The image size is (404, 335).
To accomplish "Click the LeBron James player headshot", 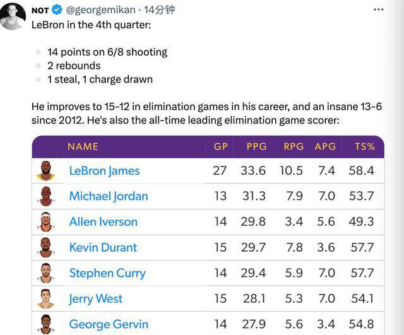I will coord(46,171).
